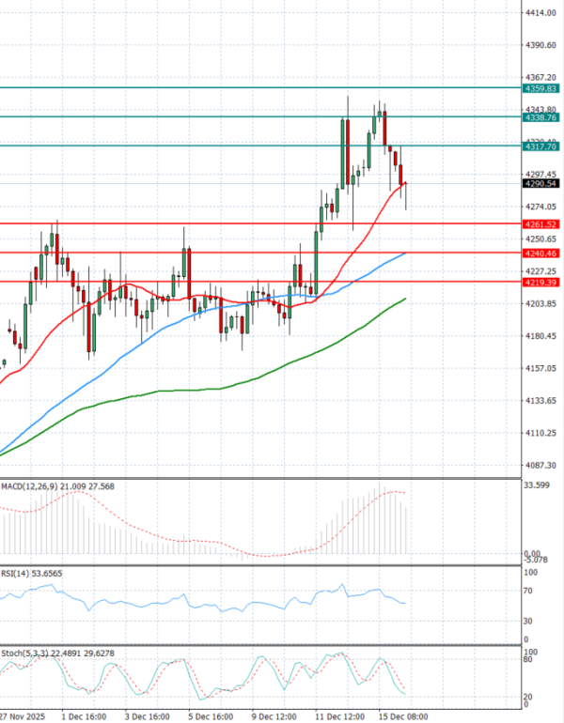Image resolution: width=564 pixels, height=723 pixels.
Task: Select the 4261.52 red support label
Action: pyautogui.click(x=541, y=224)
